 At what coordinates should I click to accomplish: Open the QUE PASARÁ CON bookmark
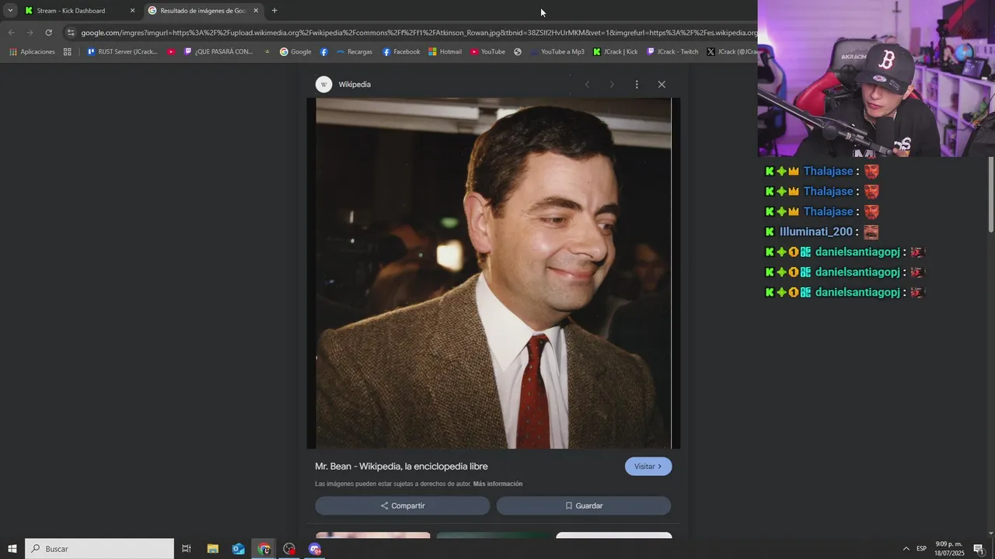(x=218, y=52)
